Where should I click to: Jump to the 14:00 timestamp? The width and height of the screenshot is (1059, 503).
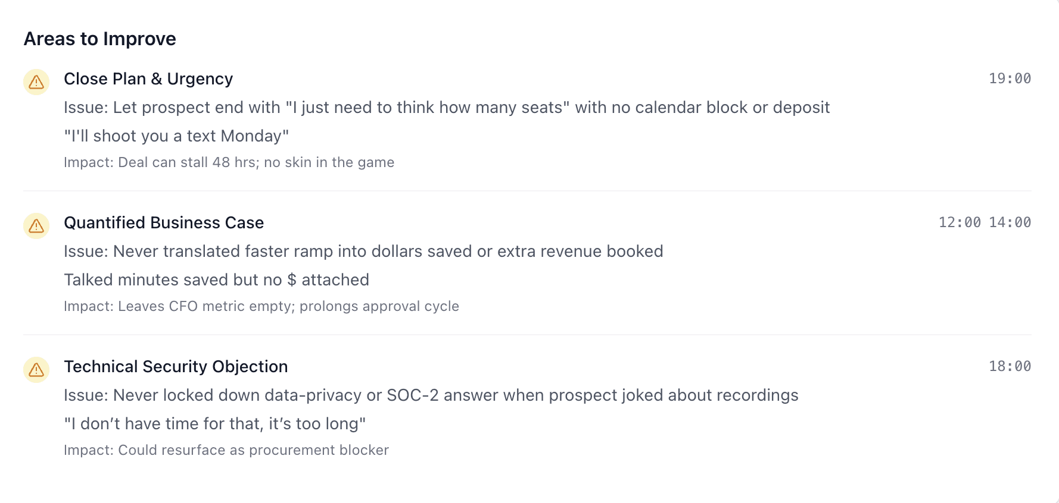tap(1010, 222)
